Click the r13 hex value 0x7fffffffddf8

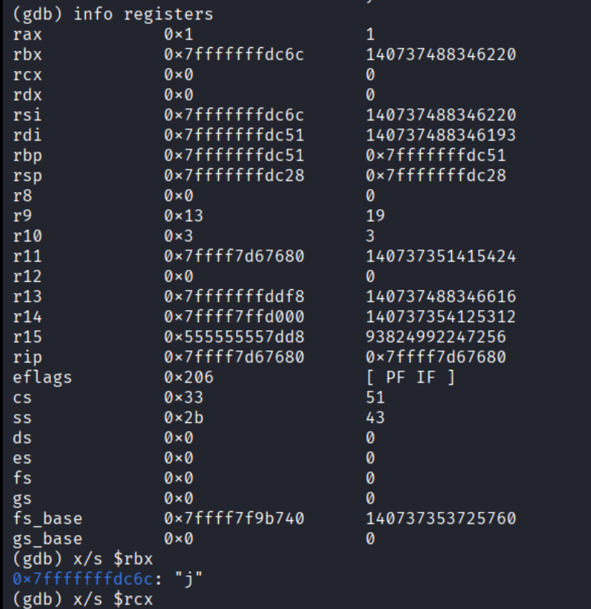coord(234,297)
